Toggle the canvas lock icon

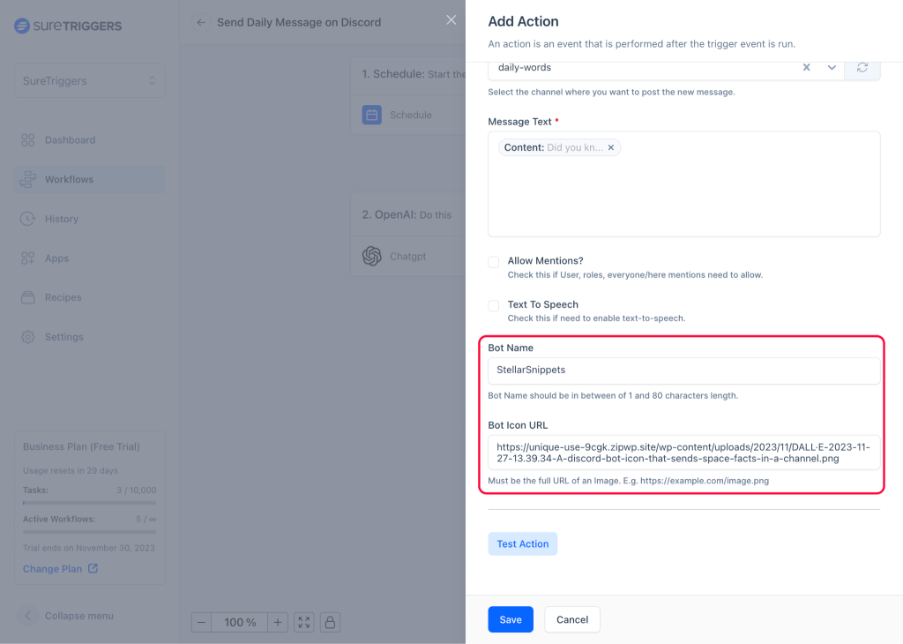pos(330,622)
